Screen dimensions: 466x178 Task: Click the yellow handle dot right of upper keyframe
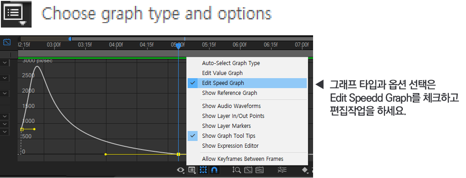click(x=34, y=129)
